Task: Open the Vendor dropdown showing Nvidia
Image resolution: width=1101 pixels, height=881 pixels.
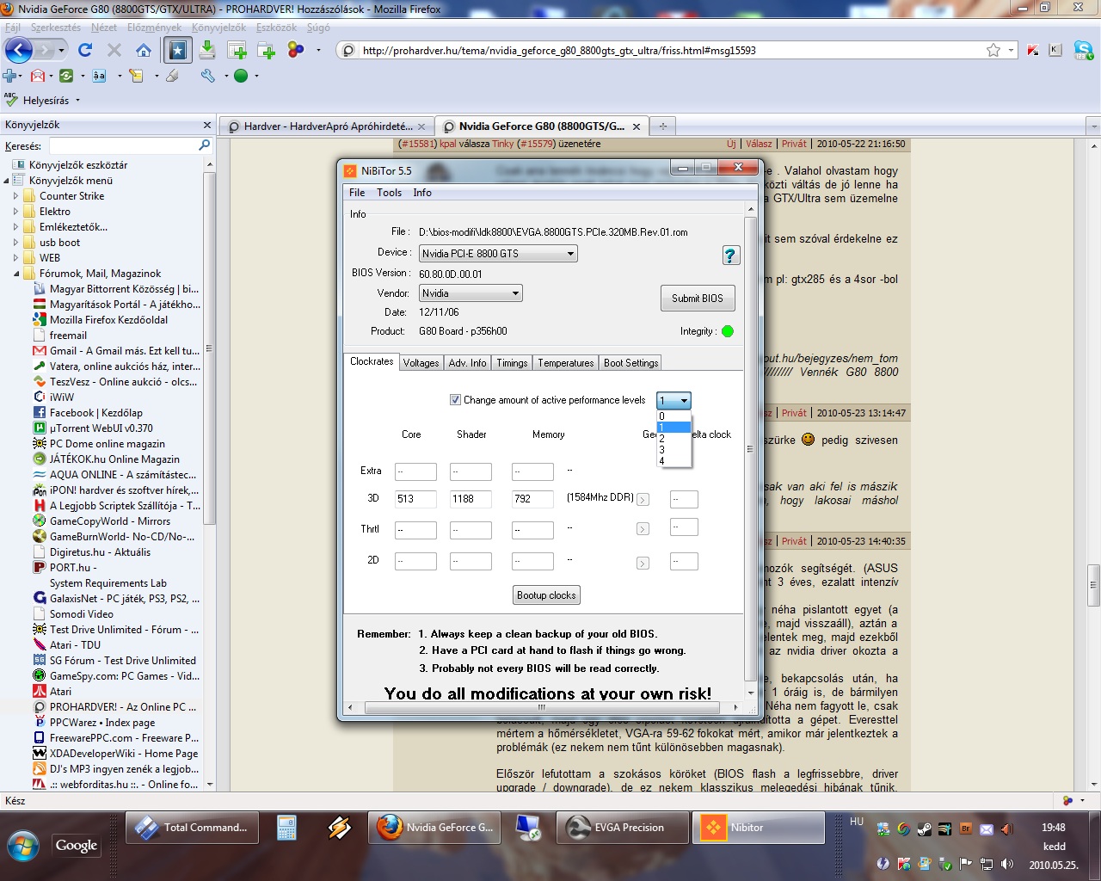Action: (x=471, y=293)
